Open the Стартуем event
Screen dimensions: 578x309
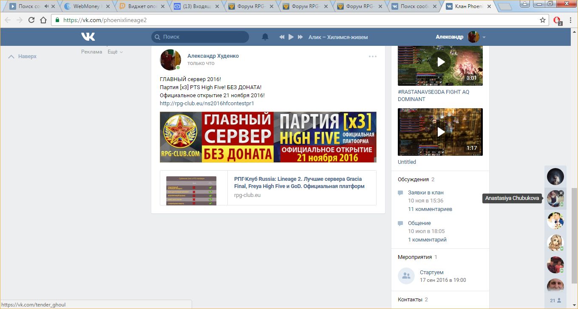[431, 272]
